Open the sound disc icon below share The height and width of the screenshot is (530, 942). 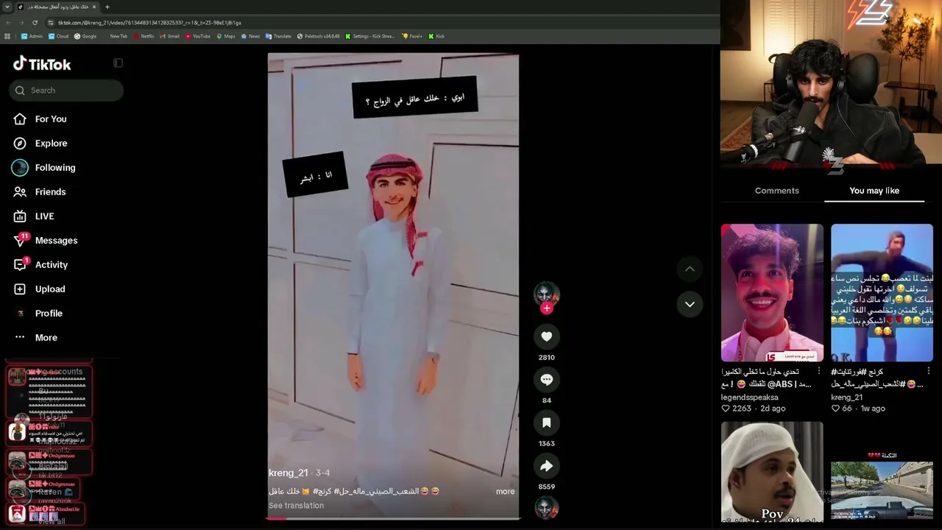(x=546, y=508)
